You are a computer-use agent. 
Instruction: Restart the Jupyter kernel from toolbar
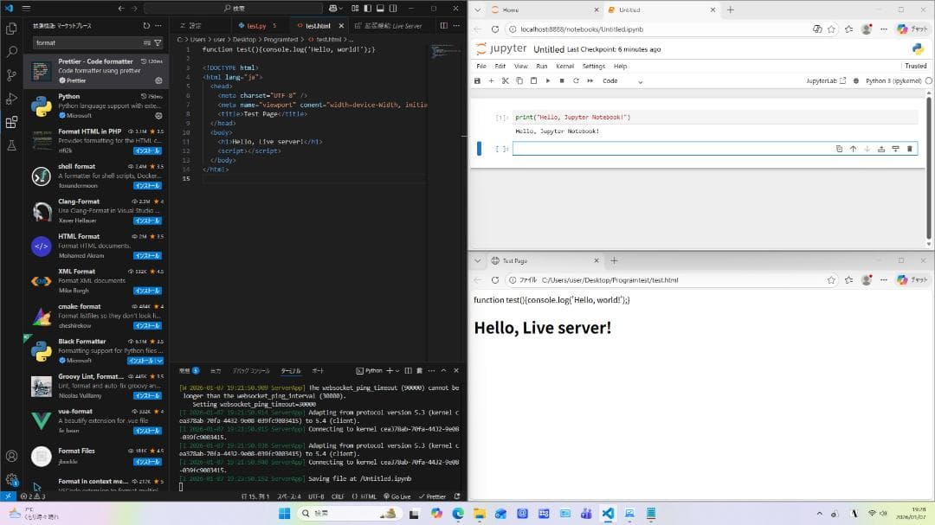coord(576,80)
